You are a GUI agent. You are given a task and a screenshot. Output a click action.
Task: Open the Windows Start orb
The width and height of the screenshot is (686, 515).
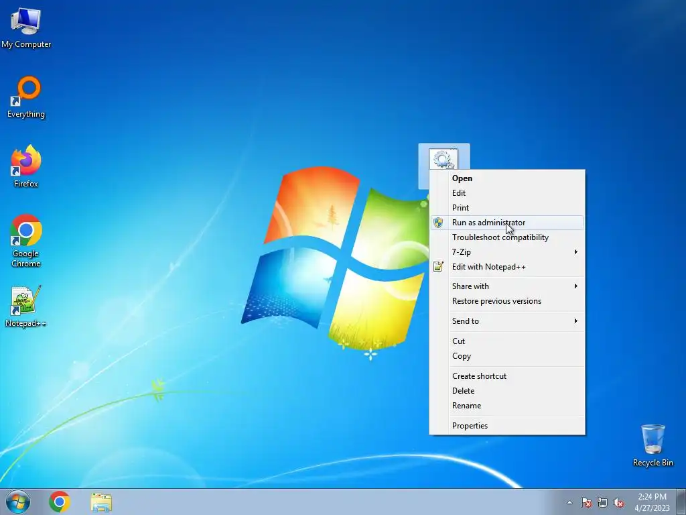point(18,502)
